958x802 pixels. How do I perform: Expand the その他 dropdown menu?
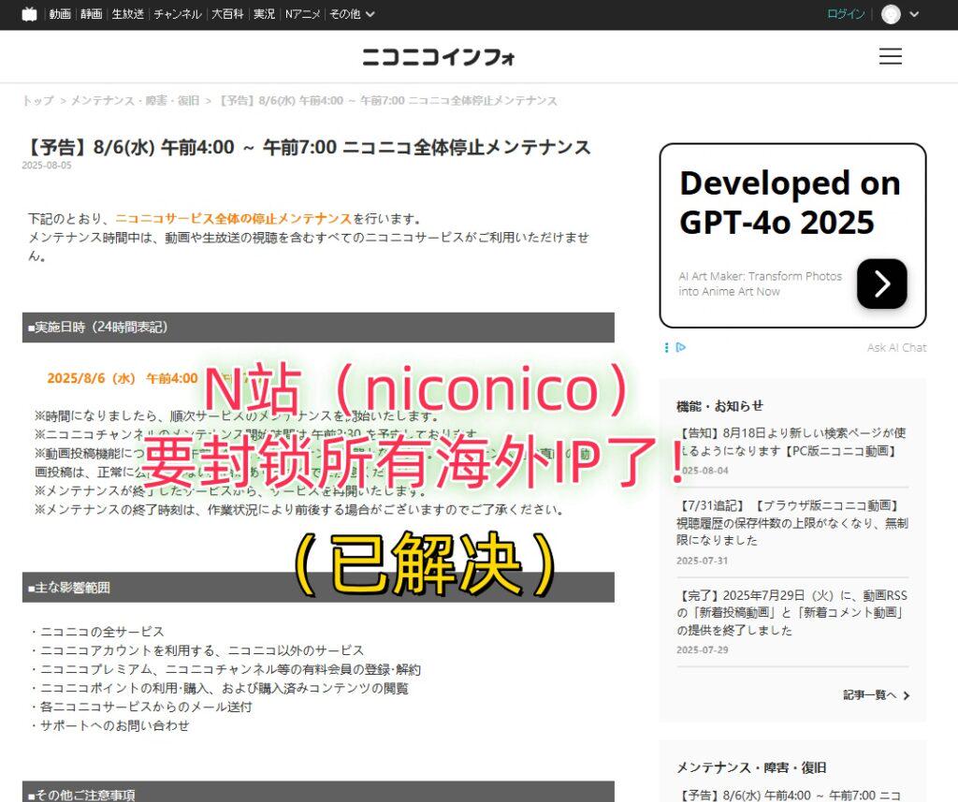coord(352,14)
